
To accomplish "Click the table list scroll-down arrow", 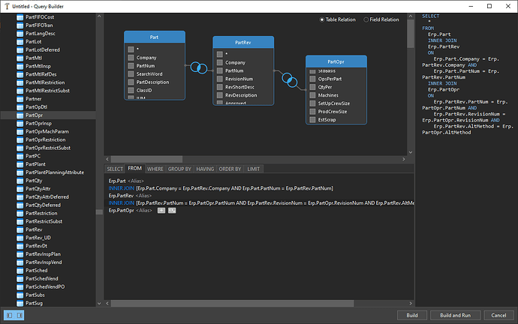I will click(99, 303).
